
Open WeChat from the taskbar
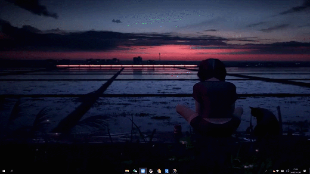click(135, 171)
